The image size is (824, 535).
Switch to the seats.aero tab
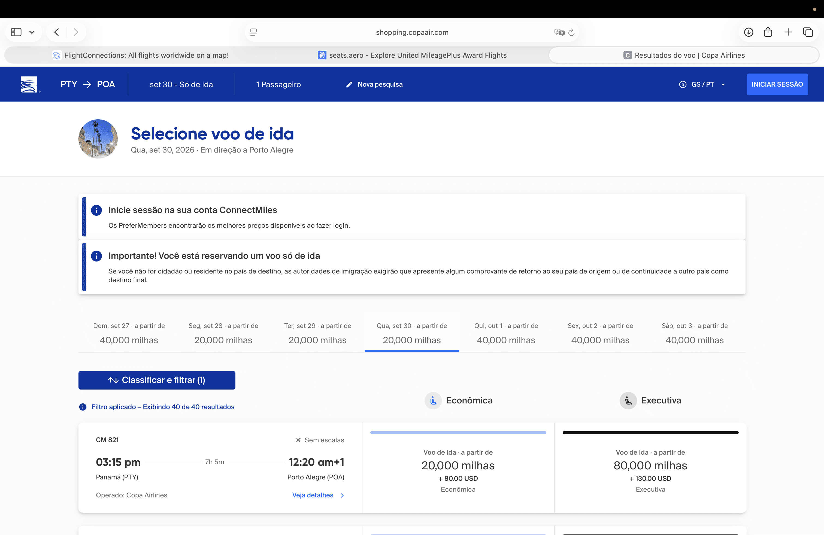412,55
